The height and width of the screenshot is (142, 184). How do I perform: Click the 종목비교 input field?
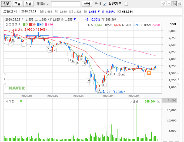65,4
